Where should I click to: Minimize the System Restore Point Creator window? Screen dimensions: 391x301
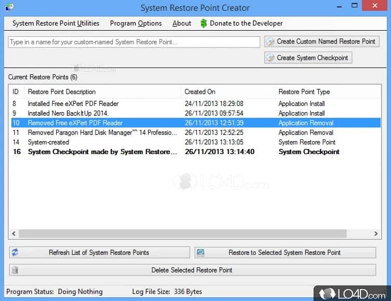[339, 6]
